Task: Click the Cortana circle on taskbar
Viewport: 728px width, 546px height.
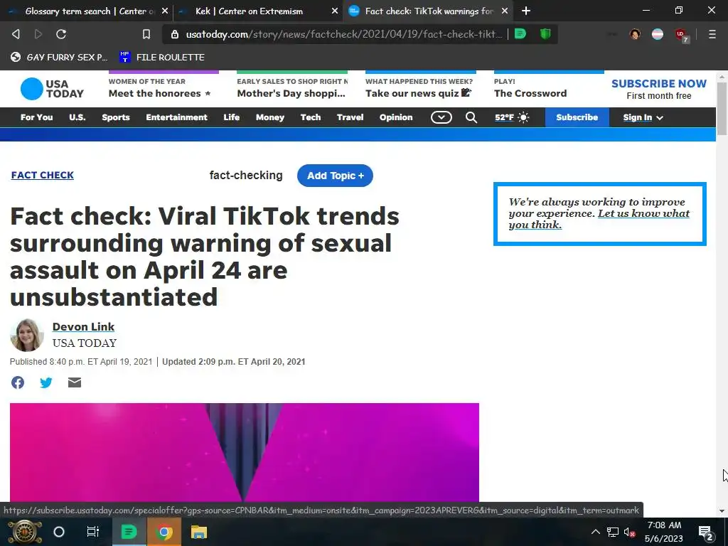Action: tap(59, 532)
